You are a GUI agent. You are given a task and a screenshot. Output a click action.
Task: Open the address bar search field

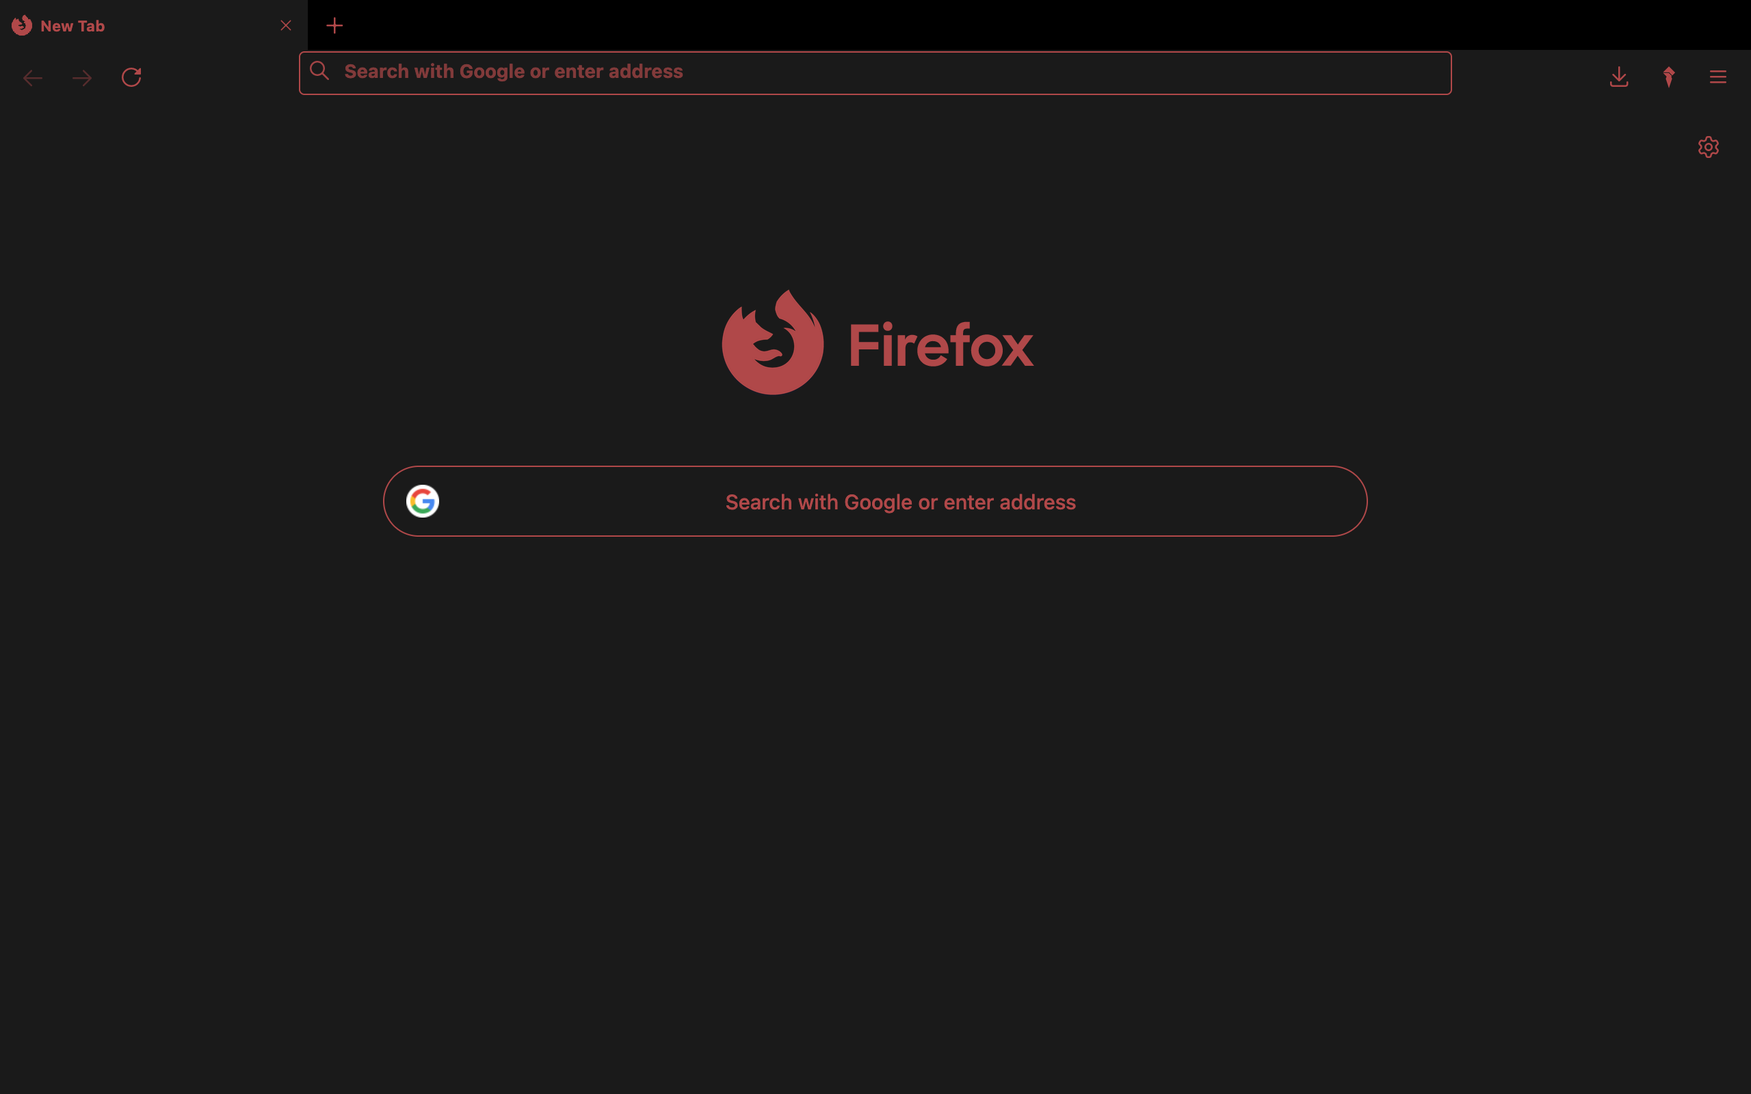875,72
